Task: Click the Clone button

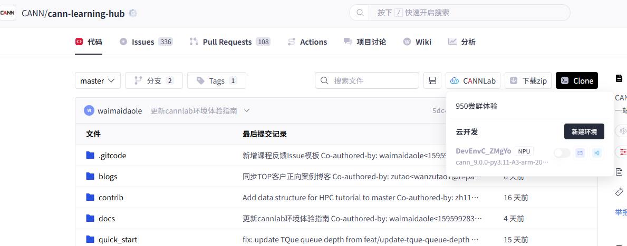Action: [577, 80]
